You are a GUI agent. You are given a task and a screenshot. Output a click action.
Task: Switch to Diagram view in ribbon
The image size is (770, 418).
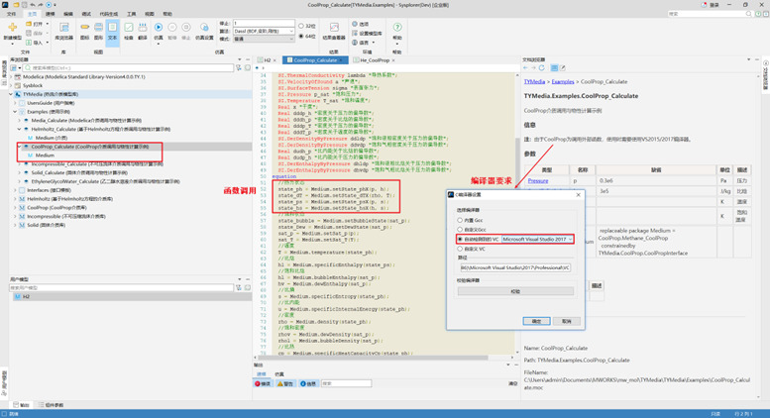point(99,28)
